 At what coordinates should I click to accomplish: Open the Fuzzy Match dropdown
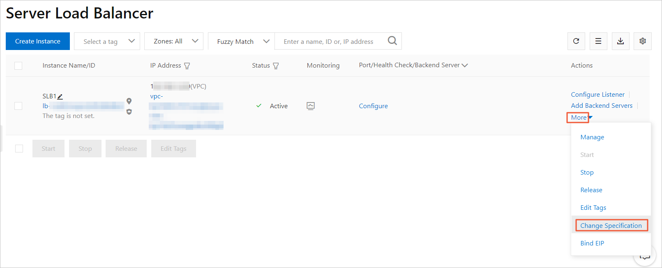[x=241, y=41]
